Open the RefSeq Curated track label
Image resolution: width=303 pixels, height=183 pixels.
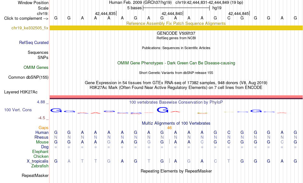[x=34, y=42]
